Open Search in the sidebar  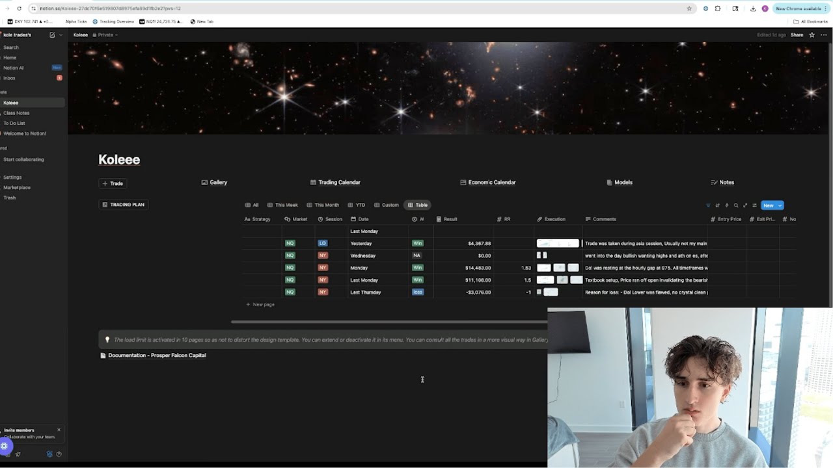11,47
